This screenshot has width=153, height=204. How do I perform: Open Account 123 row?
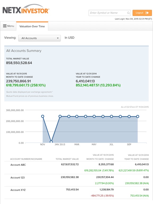pyautogui.click(x=76, y=180)
